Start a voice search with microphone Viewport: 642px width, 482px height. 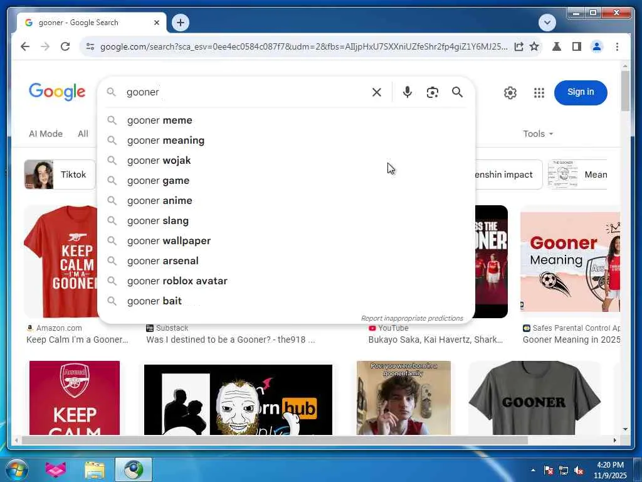coord(407,92)
